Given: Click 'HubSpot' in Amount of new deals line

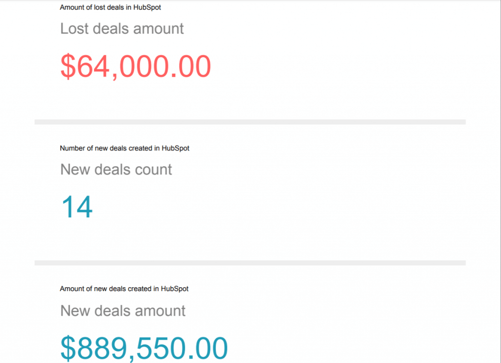Looking at the screenshot, I should click(175, 289).
